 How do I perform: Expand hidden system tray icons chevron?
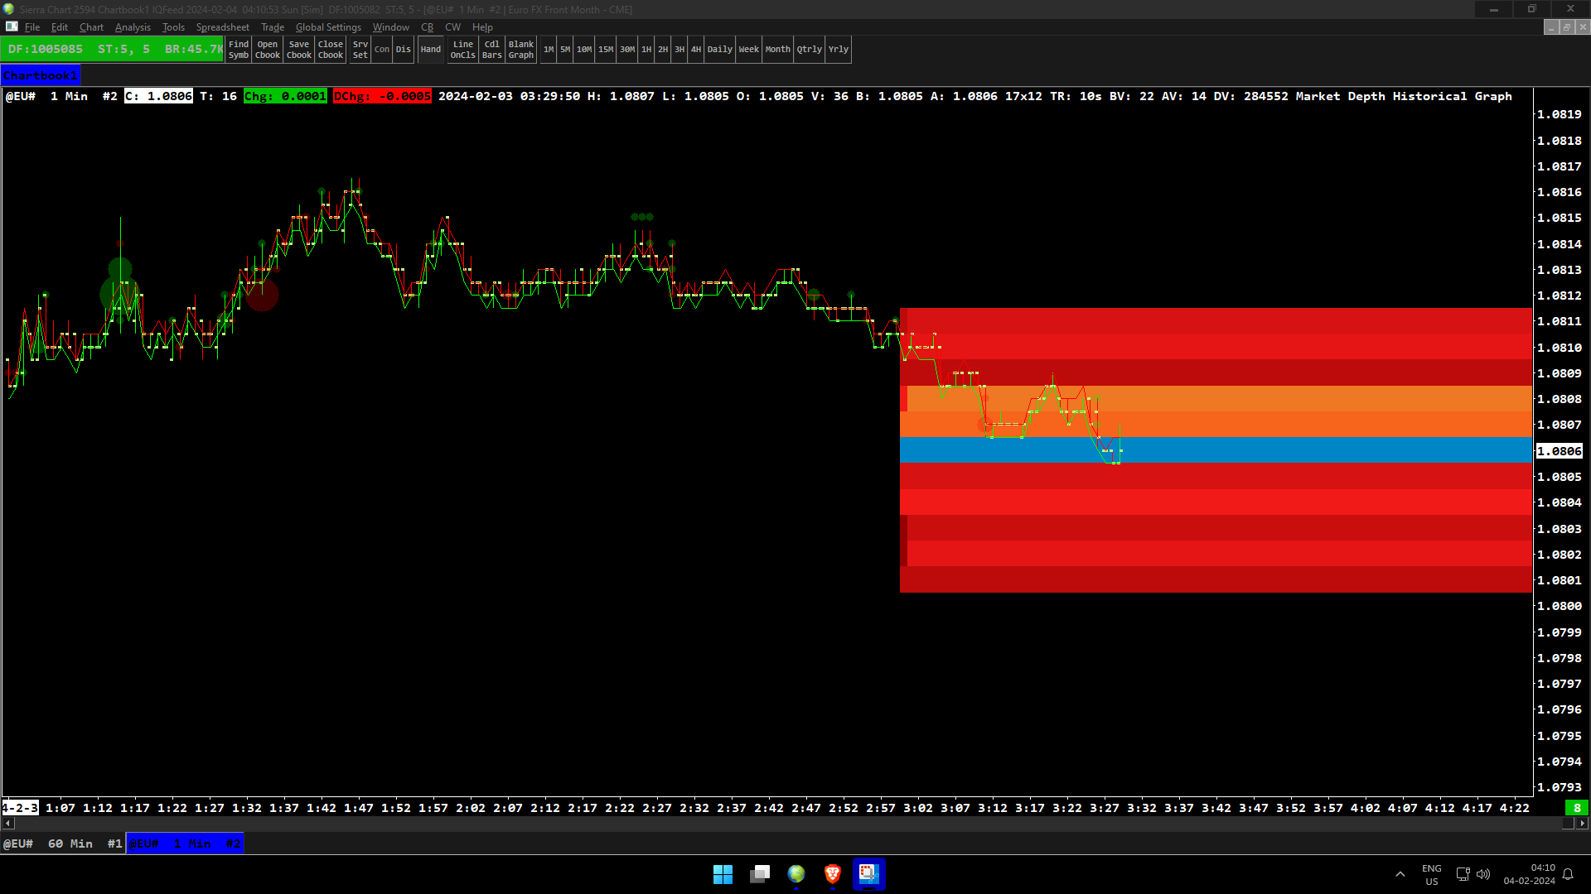1400,874
